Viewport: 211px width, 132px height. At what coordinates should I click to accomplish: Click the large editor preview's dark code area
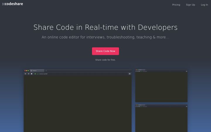point(78,104)
